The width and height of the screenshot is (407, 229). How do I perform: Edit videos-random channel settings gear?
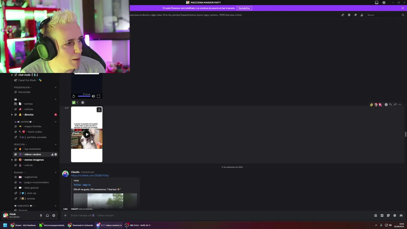pyautogui.click(x=56, y=154)
